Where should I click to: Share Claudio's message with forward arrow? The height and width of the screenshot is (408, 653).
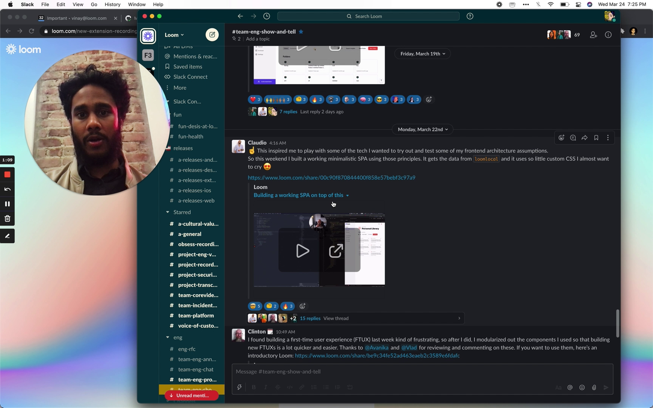[585, 138]
